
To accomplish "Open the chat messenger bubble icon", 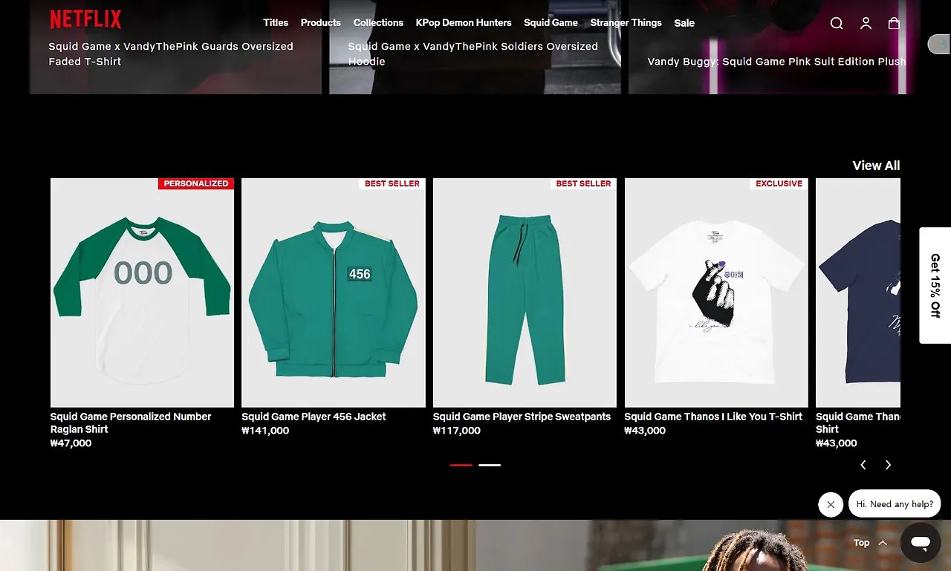I will point(921,542).
